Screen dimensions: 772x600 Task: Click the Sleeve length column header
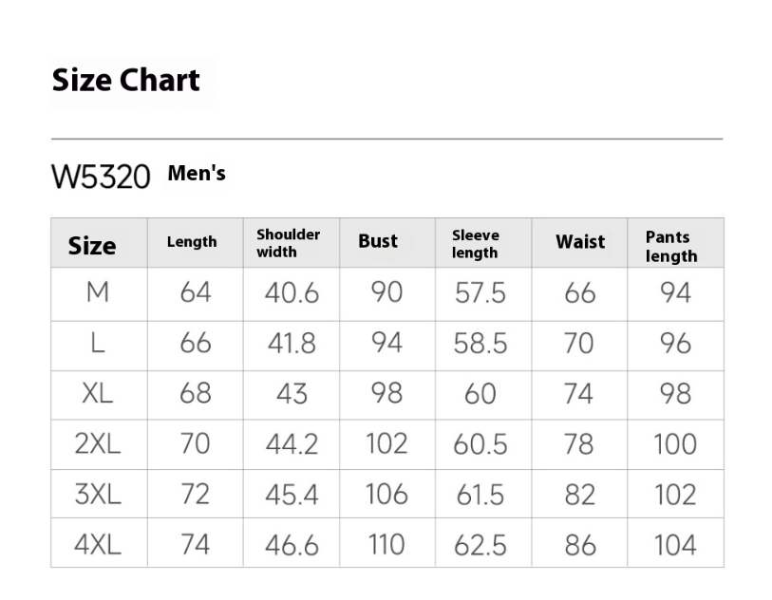(x=475, y=244)
